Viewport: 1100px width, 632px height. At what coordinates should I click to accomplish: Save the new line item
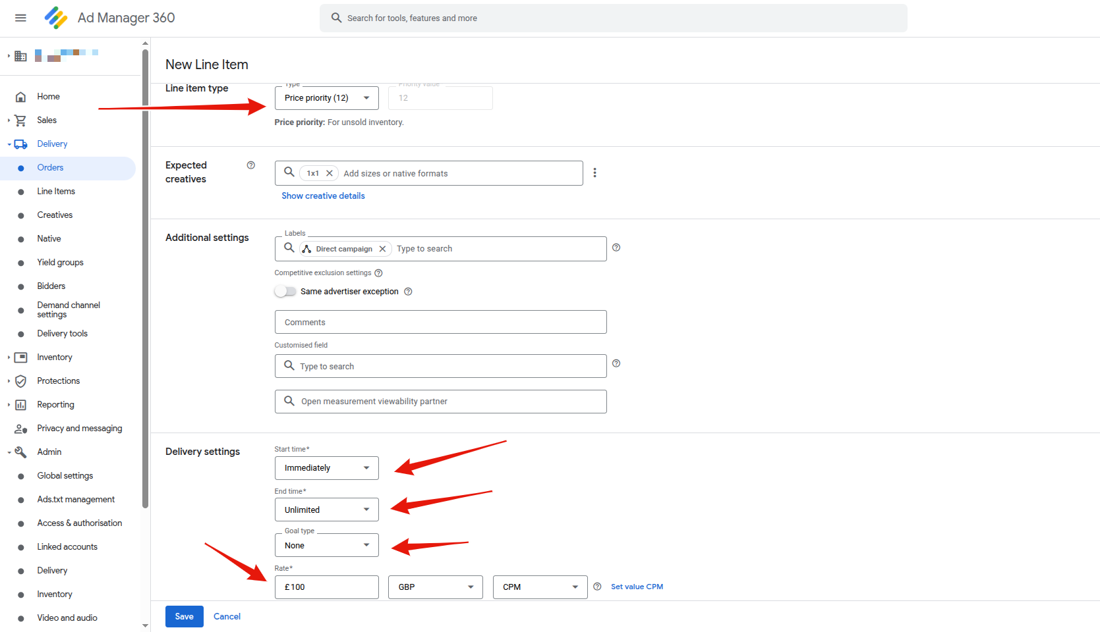184,616
